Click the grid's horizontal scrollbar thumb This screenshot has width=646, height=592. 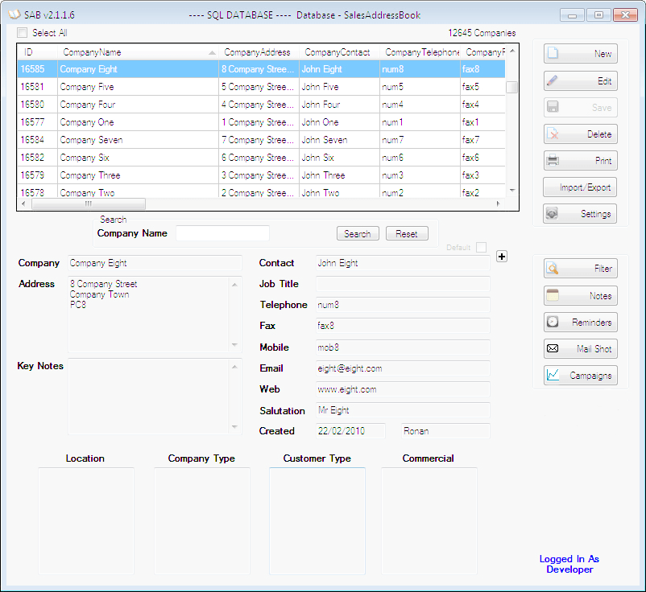click(x=89, y=203)
